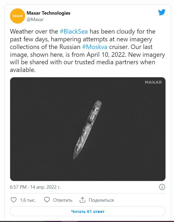Like the tweet with heart icon
174x222 pixels.
14,200
